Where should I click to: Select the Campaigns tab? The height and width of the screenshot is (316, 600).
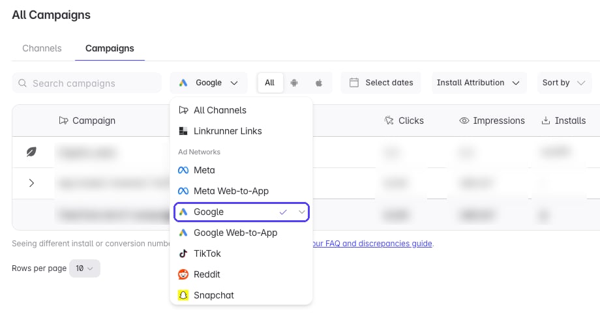(x=110, y=48)
